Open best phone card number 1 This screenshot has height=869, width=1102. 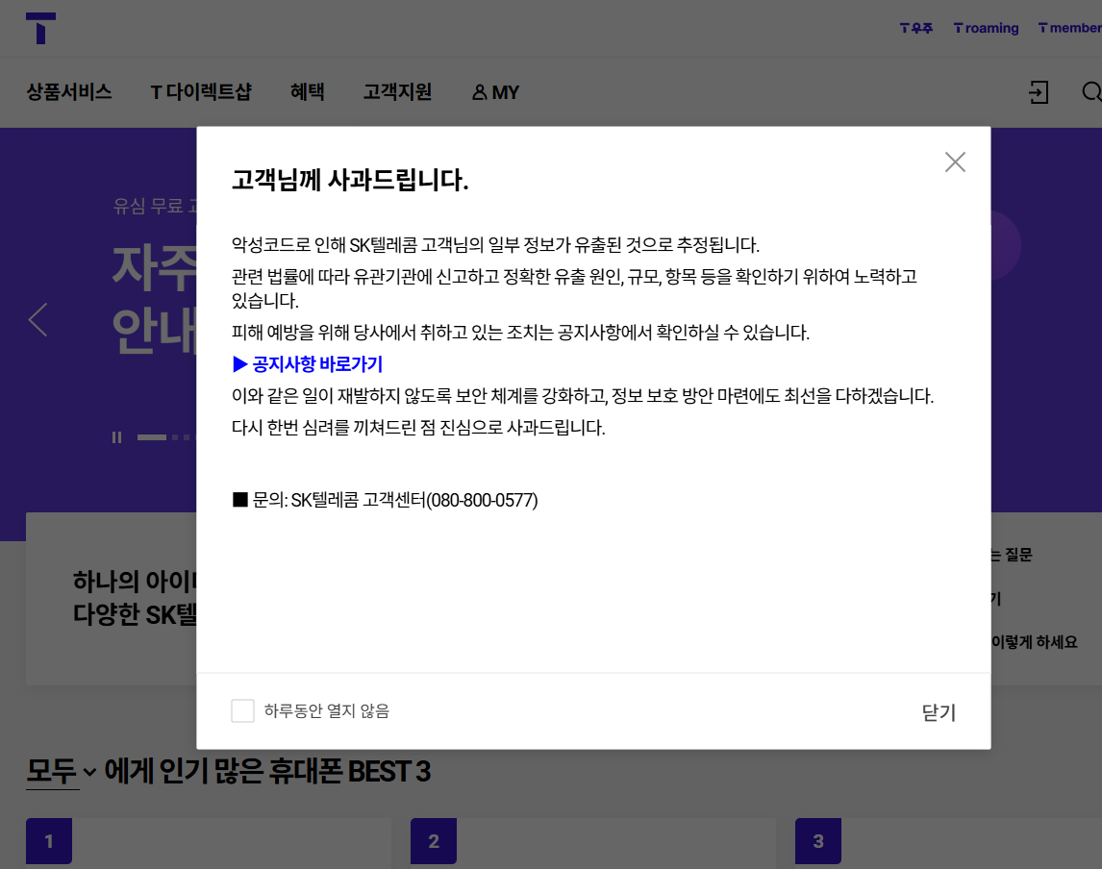coord(208,843)
